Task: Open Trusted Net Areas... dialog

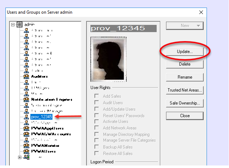Action: 185,90
